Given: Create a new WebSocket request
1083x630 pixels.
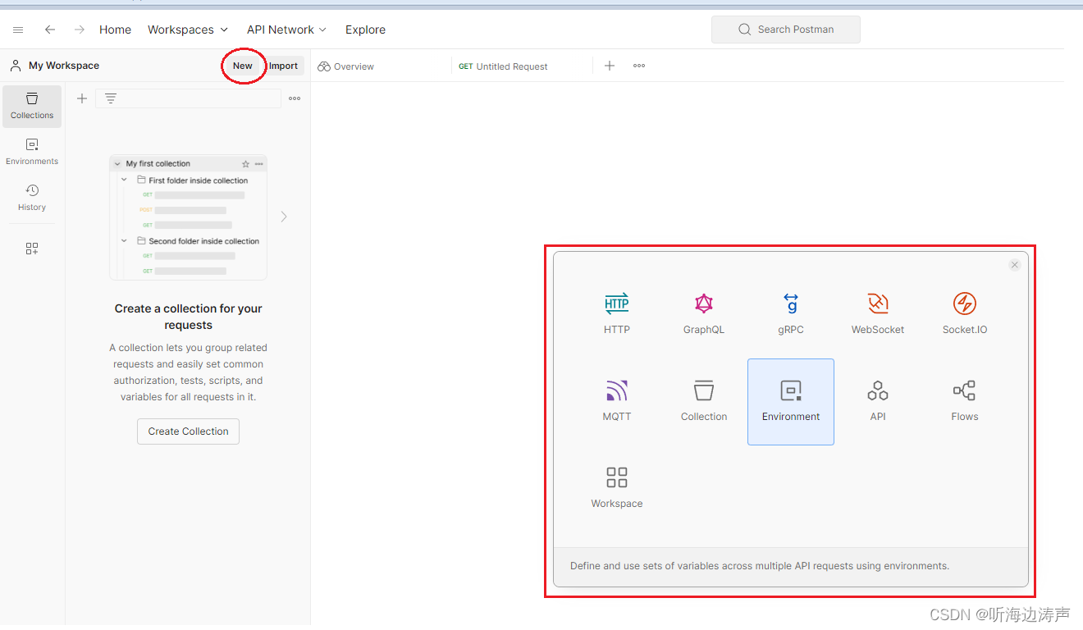Looking at the screenshot, I should pos(878,315).
